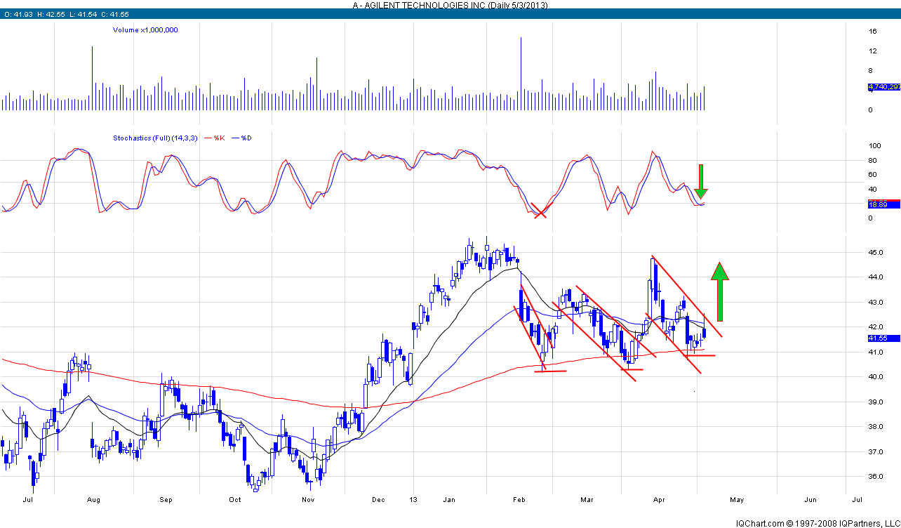Click the green down arrow on Stochastics panel
Image resolution: width=901 pixels, height=528 pixels.
pos(701,183)
